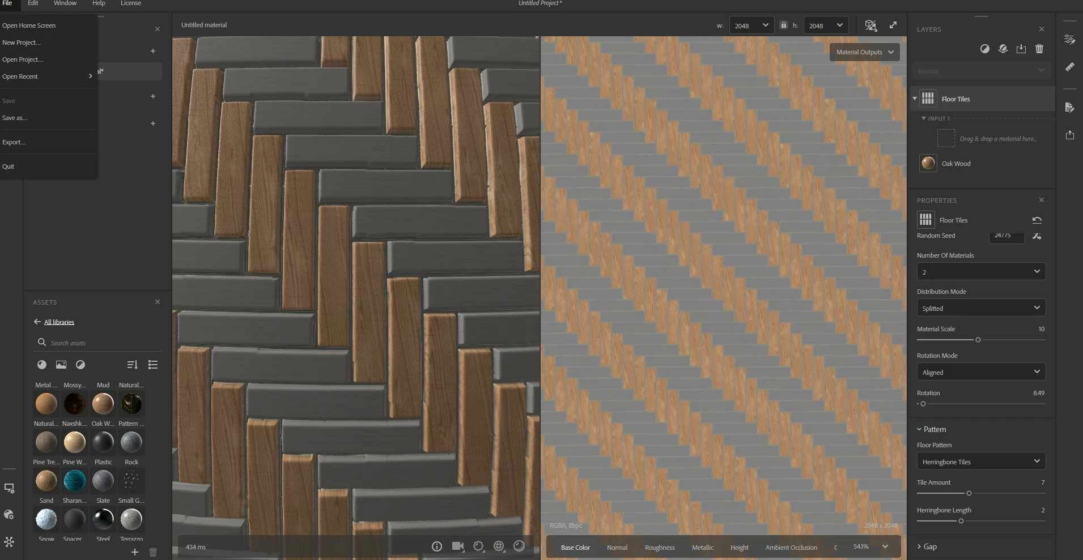Adjust the Tile Amount slider
Viewport: 1083px width, 560px height.
click(x=969, y=493)
